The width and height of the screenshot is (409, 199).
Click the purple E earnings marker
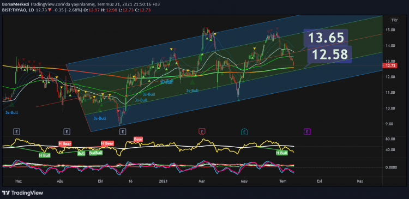click(x=307, y=132)
